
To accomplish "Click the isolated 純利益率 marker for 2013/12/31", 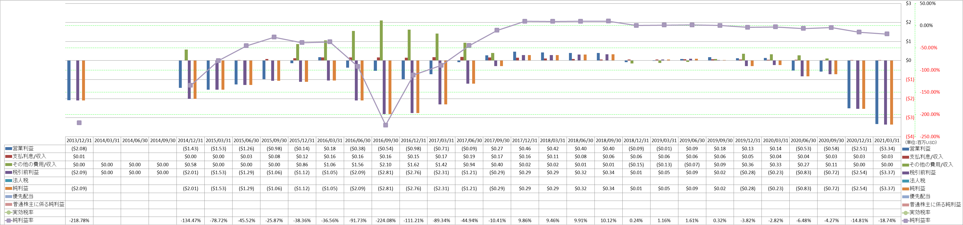I will click(x=79, y=123).
